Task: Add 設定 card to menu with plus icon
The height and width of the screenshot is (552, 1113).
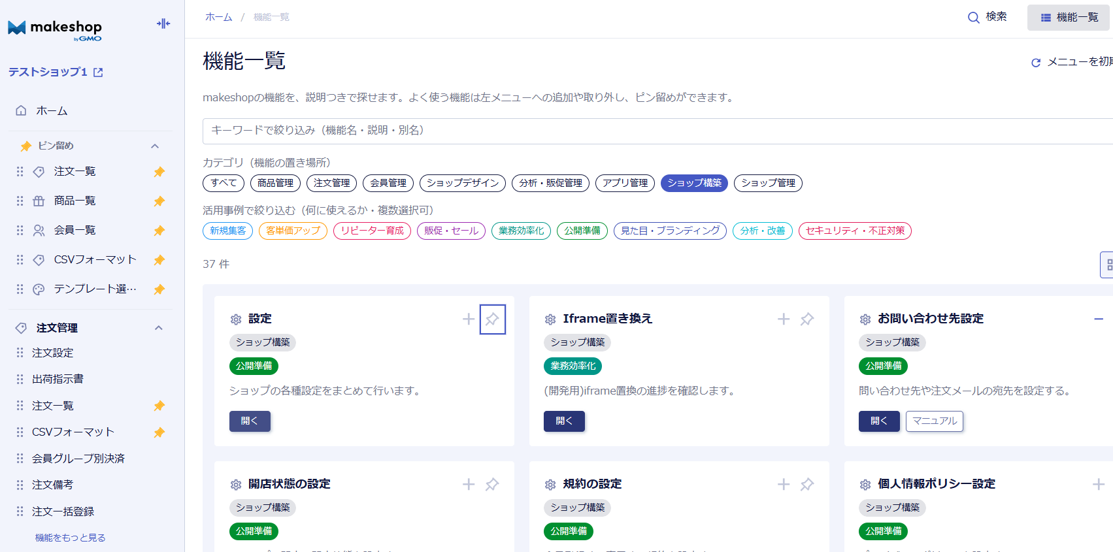Action: tap(469, 319)
